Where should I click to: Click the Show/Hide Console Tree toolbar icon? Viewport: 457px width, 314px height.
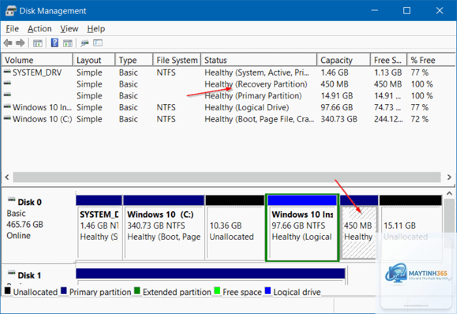pyautogui.click(x=38, y=43)
